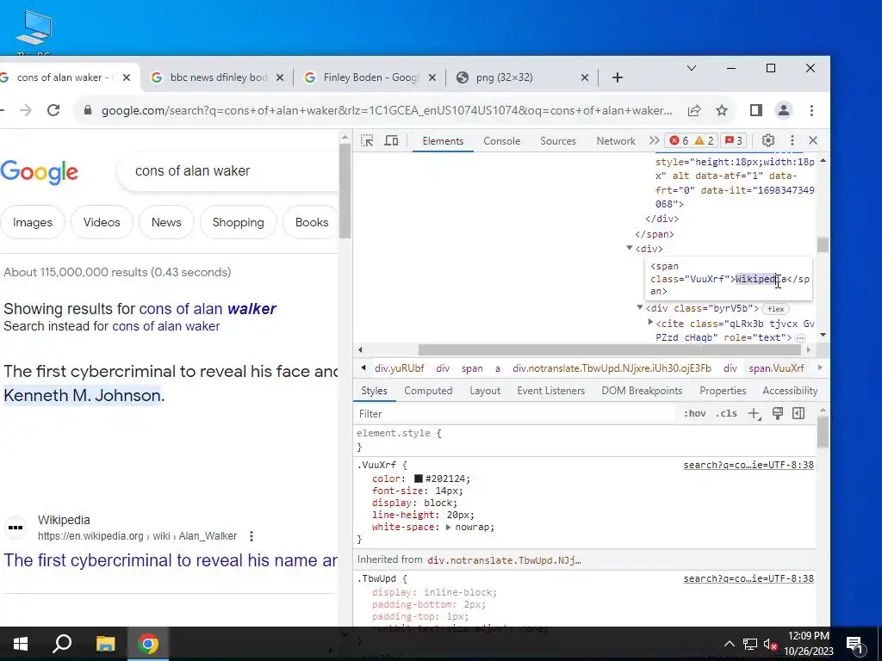Screen dimensions: 882x661
Task: Switch to the Console tab
Action: coord(502,141)
